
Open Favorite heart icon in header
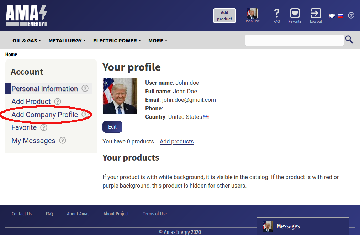tap(295, 13)
